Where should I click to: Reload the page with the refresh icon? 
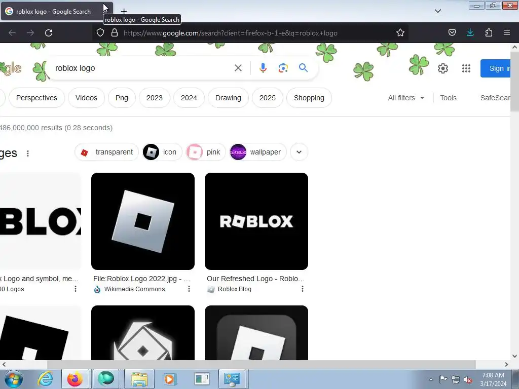[49, 33]
